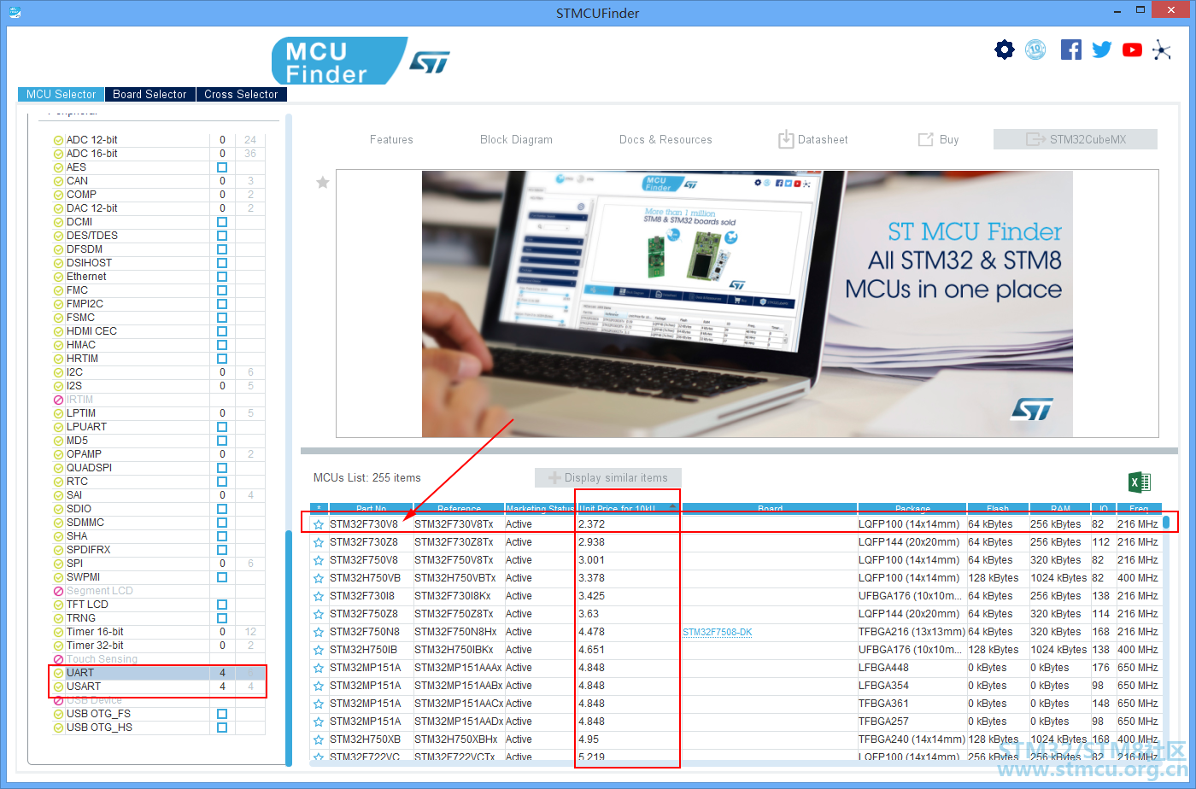Click the ST MCU Finder banner image

click(x=747, y=304)
